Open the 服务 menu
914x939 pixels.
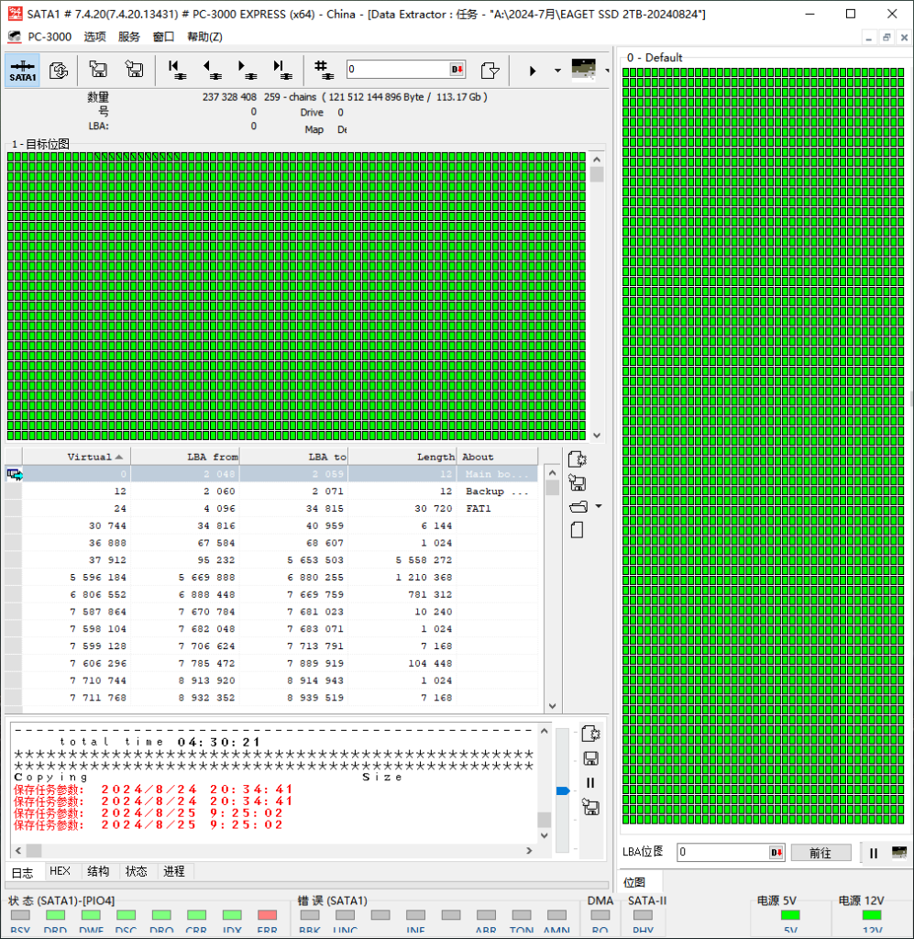pyautogui.click(x=129, y=37)
